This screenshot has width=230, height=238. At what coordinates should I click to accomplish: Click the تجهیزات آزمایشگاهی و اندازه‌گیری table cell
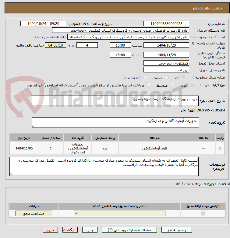coord(78,148)
